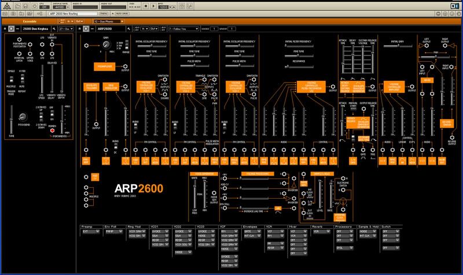Click the Portamento Footswitch jack
This screenshot has width=463, height=275.
pyautogui.click(x=19, y=39)
